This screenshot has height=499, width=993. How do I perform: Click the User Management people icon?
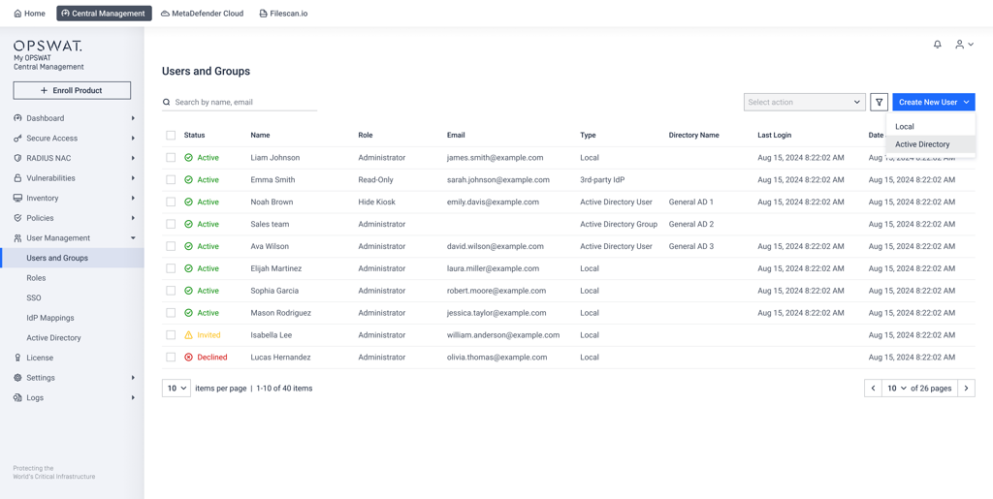click(17, 237)
